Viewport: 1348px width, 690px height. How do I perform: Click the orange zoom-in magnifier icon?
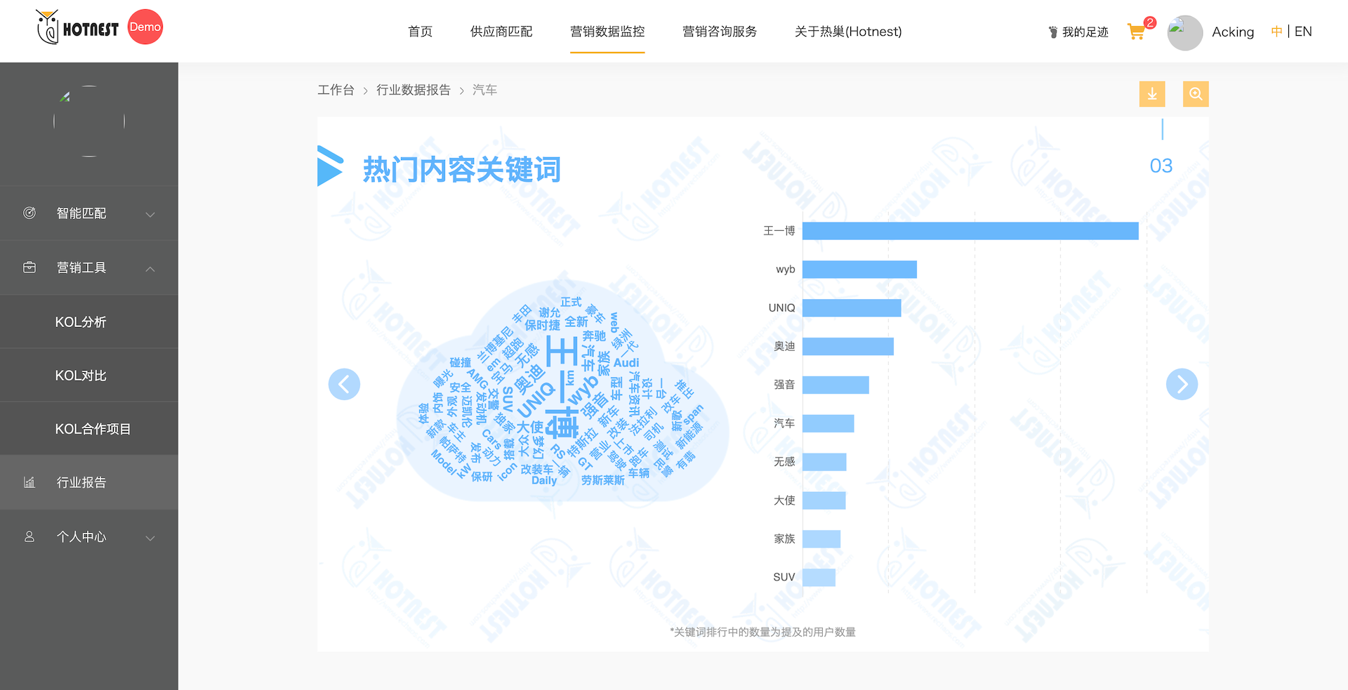coord(1195,94)
